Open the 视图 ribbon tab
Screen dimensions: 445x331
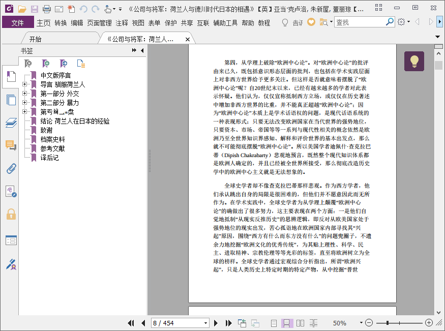click(138, 23)
